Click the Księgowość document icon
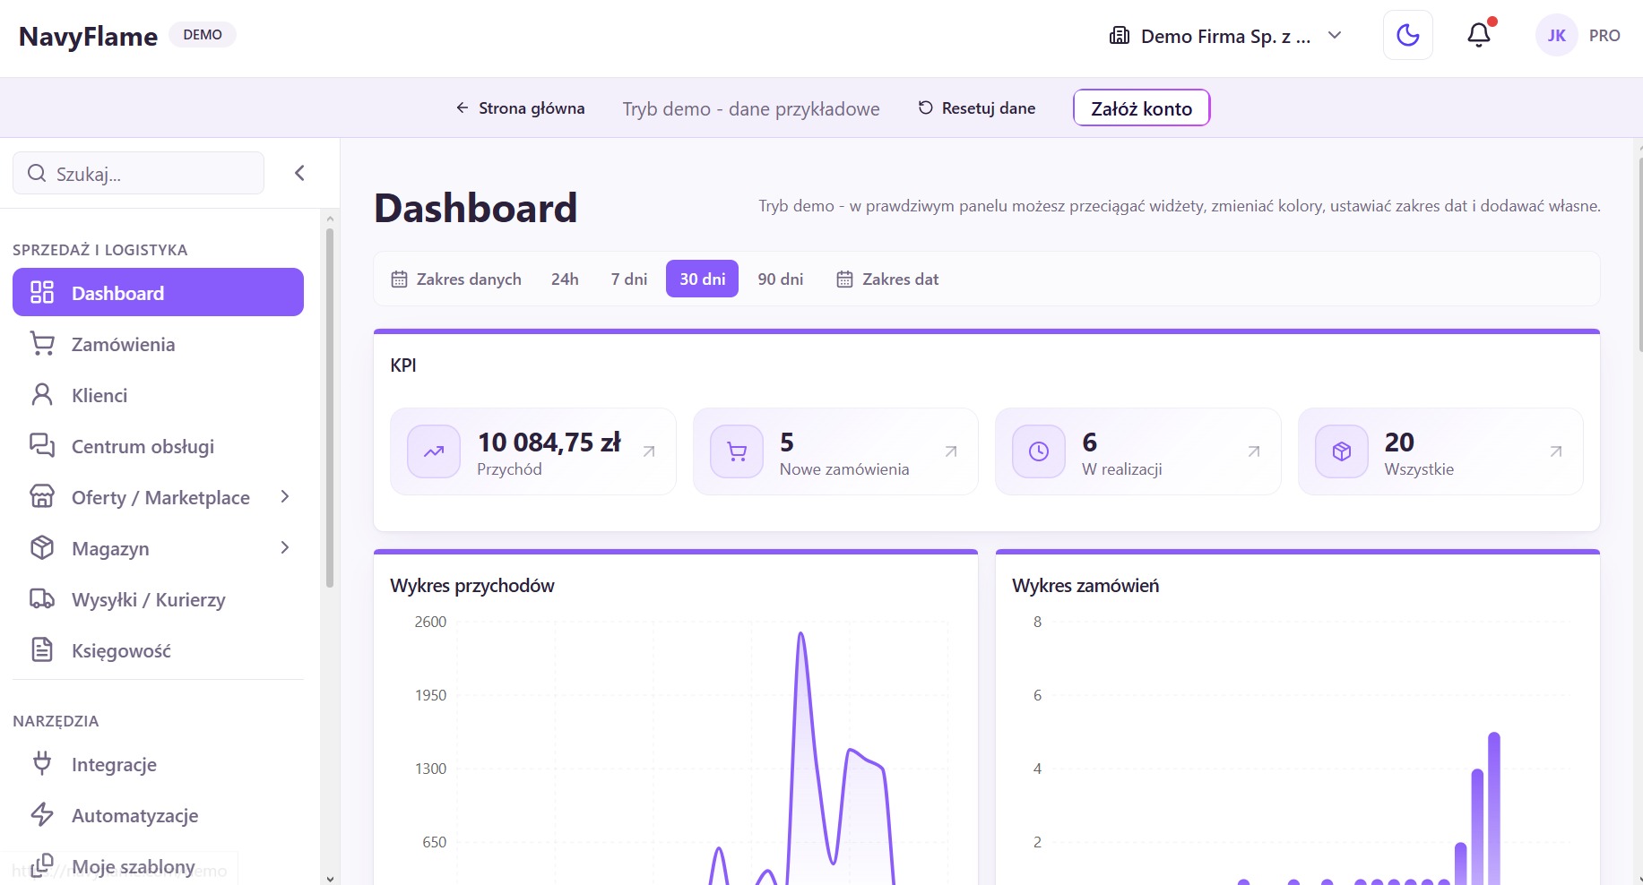 (42, 649)
